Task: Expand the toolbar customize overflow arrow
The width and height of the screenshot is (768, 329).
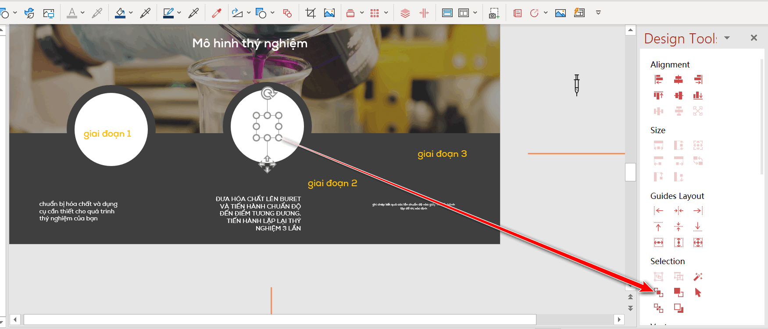Action: [598, 13]
